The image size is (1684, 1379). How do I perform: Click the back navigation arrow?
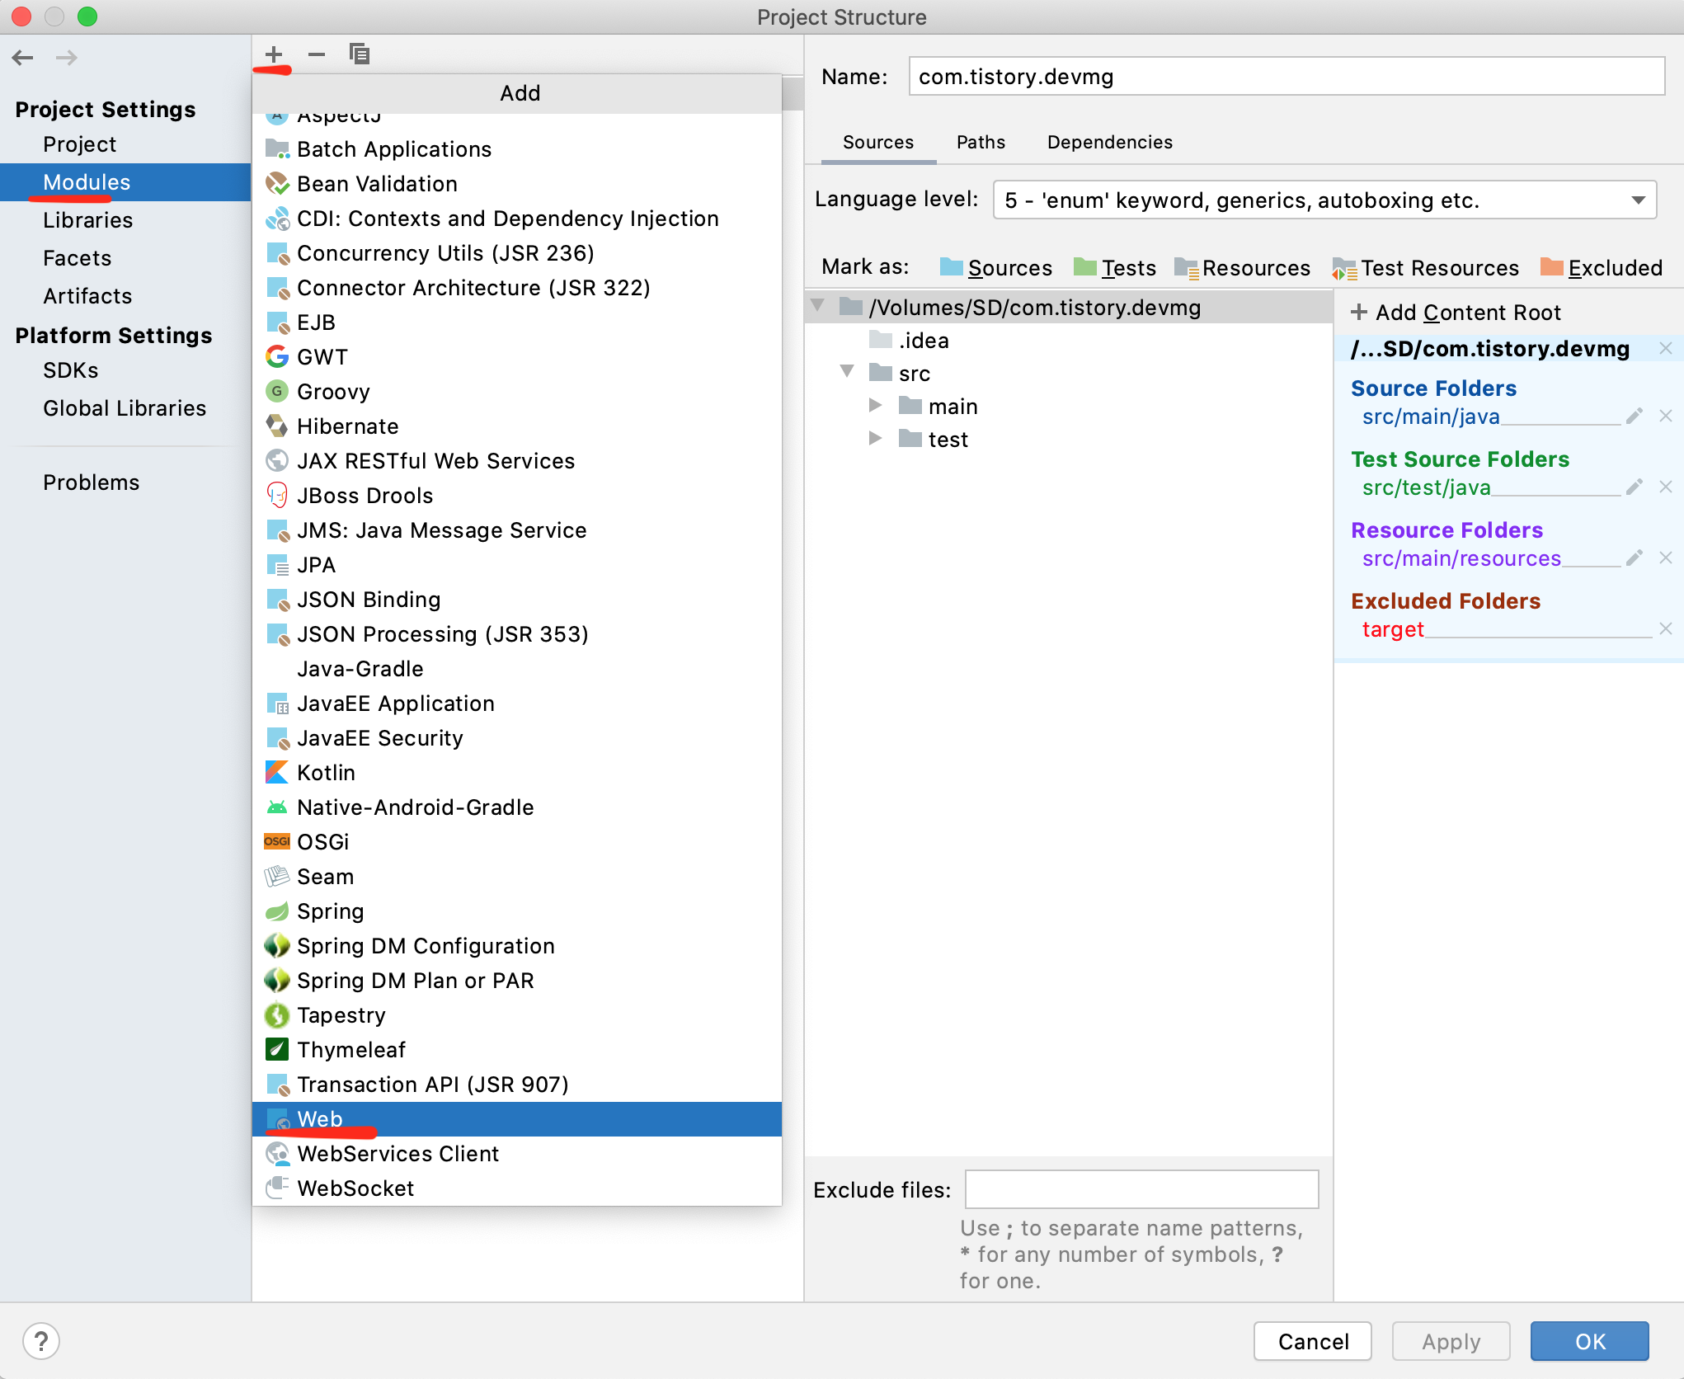click(x=23, y=58)
